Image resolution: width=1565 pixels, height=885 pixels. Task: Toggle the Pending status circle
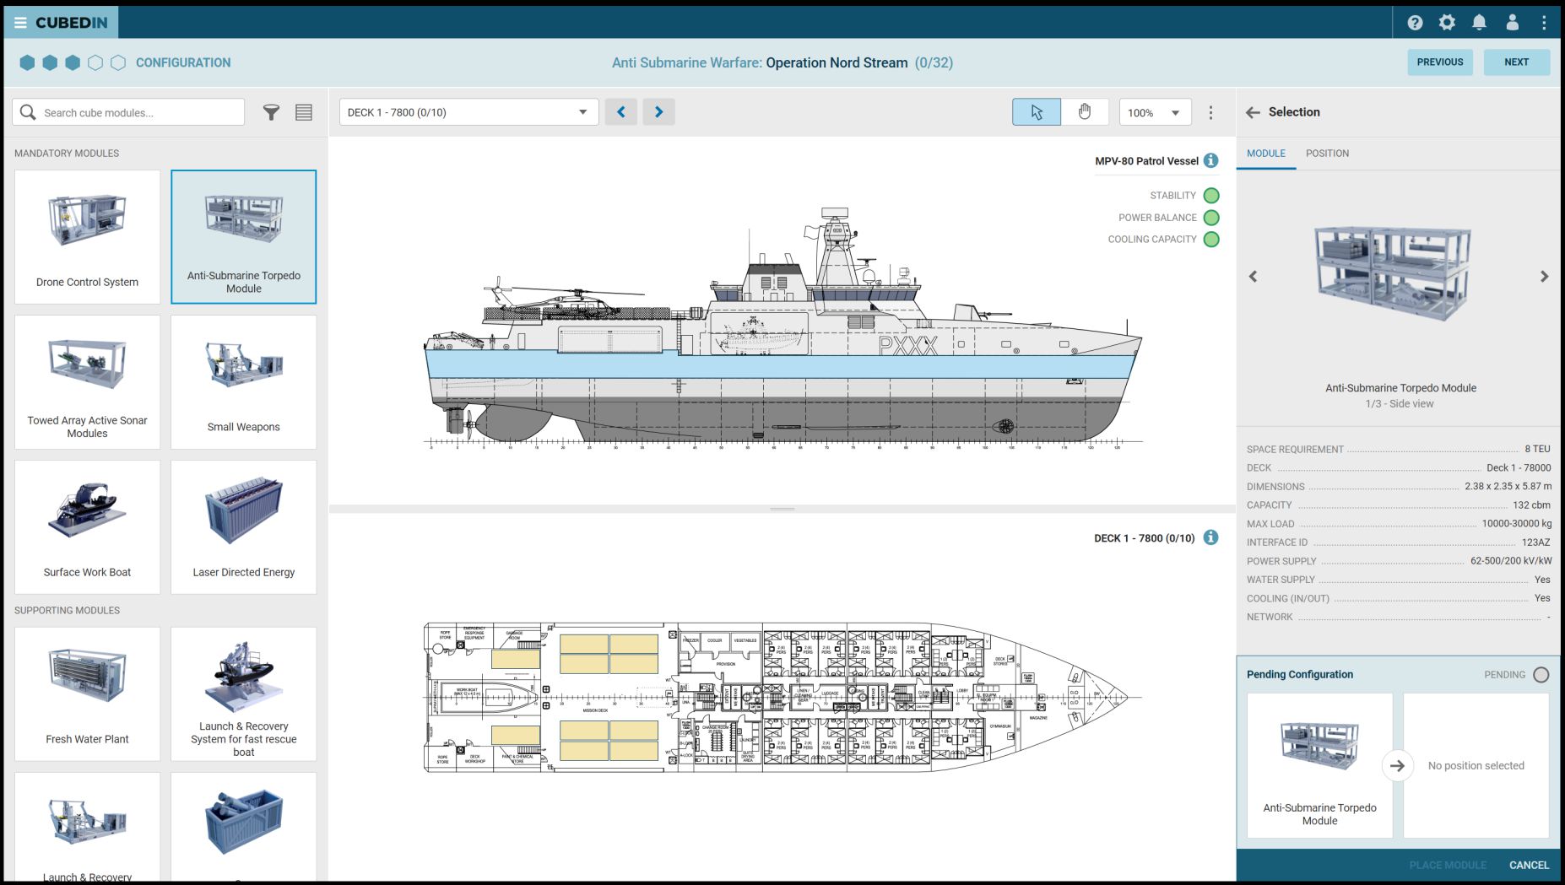coord(1541,674)
